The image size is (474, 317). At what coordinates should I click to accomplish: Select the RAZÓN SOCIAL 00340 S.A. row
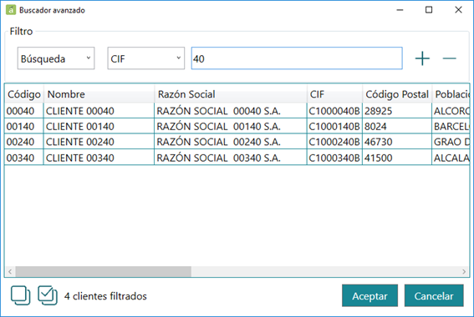pos(237,158)
